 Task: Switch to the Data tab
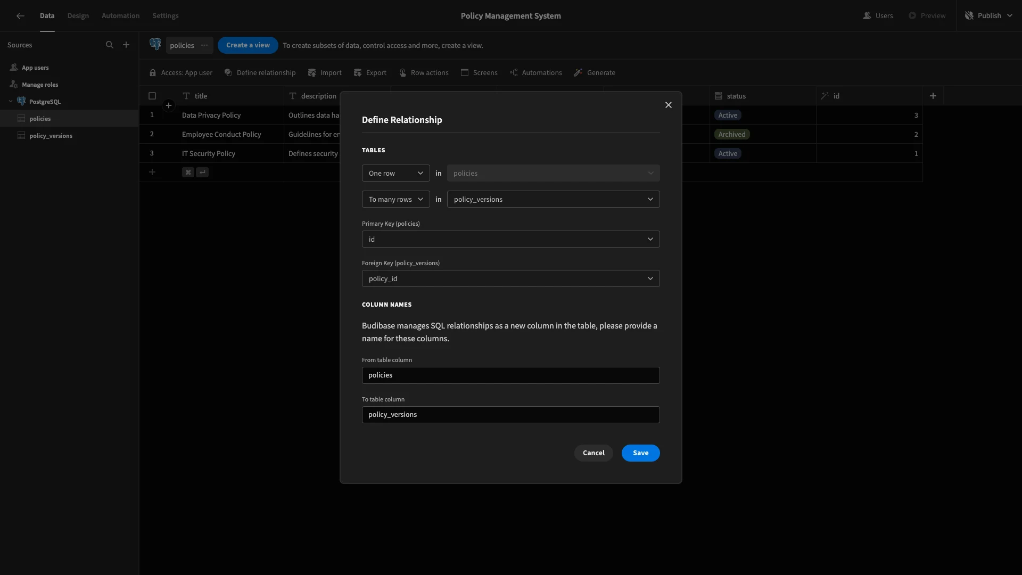pyautogui.click(x=47, y=16)
